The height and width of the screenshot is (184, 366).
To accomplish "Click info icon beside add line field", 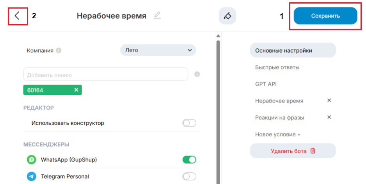I will [x=197, y=74].
